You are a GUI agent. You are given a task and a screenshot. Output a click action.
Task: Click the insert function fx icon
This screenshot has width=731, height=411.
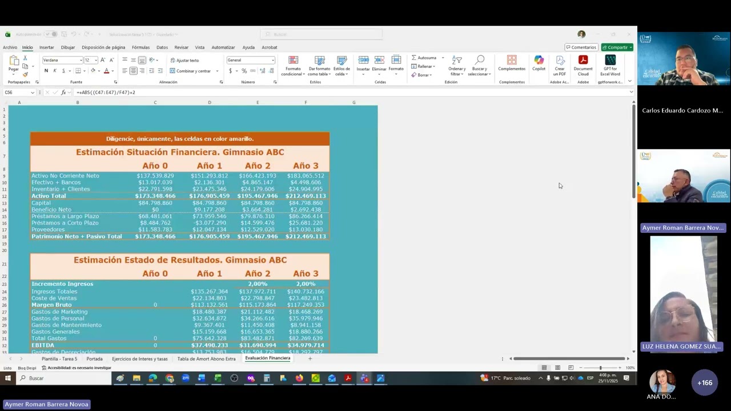point(64,92)
